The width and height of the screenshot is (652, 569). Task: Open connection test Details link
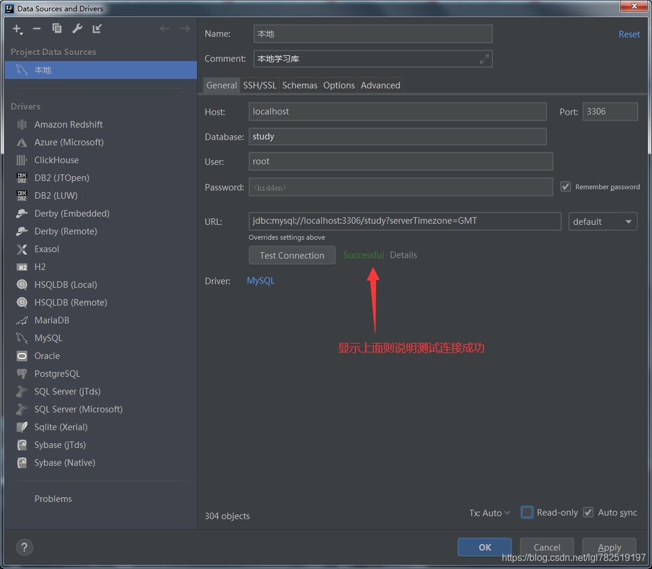pos(403,255)
